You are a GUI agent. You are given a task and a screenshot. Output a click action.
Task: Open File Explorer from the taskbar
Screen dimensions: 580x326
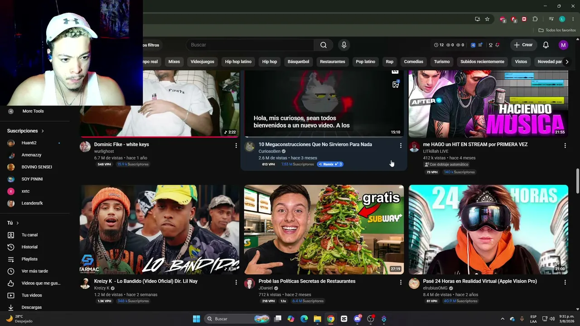point(317,319)
